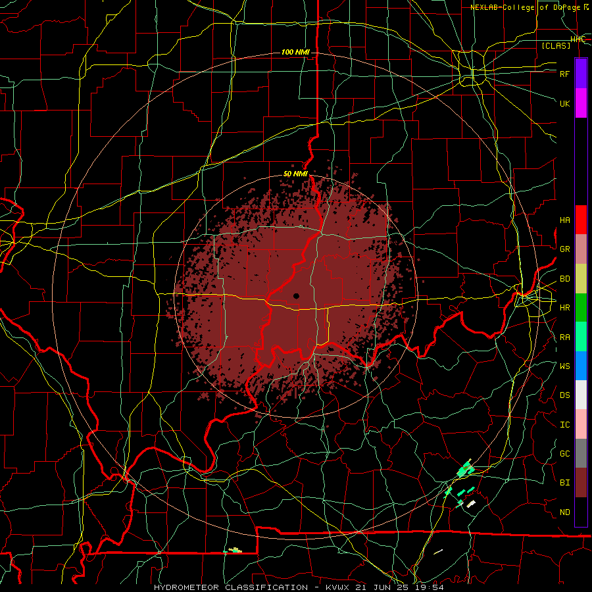592x592 pixels.
Task: Pick the light green RA legend swatch
Action: pos(581,337)
